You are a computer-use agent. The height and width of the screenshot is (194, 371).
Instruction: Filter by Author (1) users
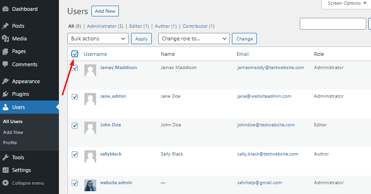(x=165, y=26)
